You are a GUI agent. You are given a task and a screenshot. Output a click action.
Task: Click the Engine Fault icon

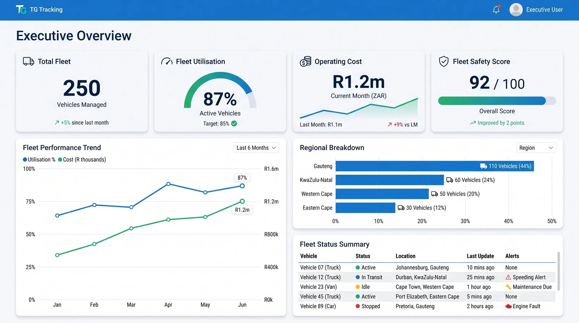508,306
